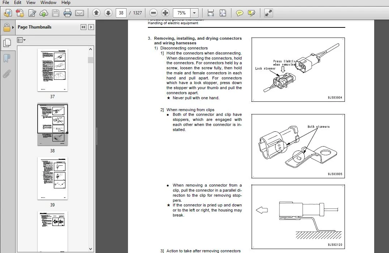Click the figure label '9JS02120'
Screen dimensions: 389x253
coord(335,245)
